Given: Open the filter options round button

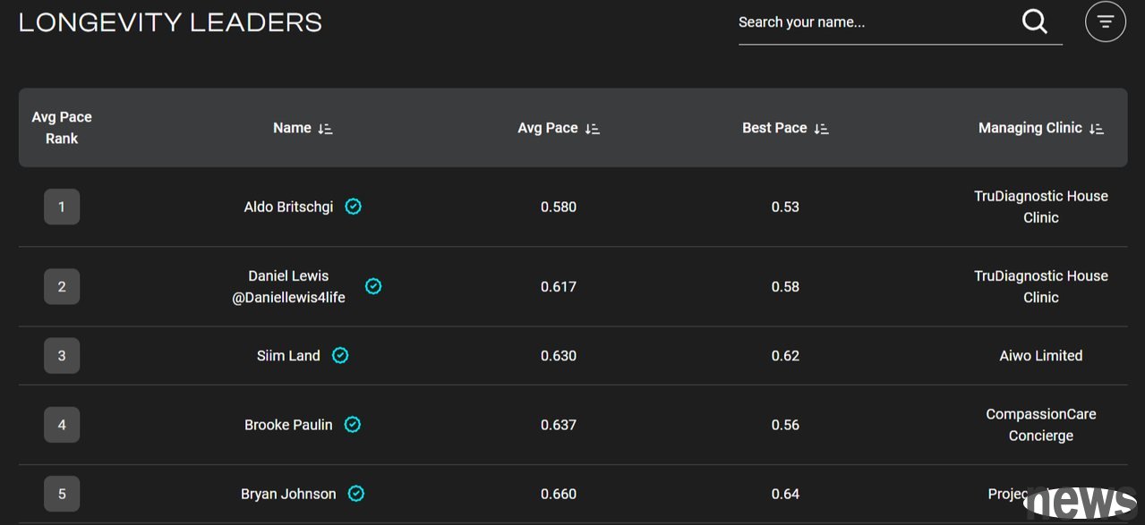Looking at the screenshot, I should [1105, 21].
